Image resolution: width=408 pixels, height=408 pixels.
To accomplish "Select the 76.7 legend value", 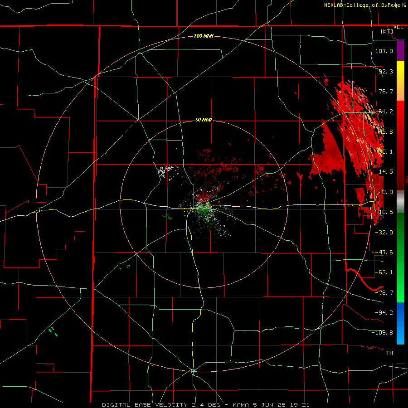I will click(x=386, y=91).
